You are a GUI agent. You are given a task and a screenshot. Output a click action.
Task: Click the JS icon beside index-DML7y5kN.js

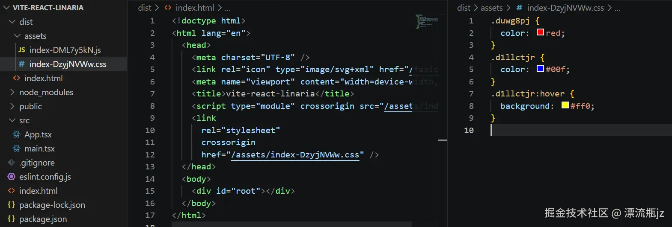[22, 50]
